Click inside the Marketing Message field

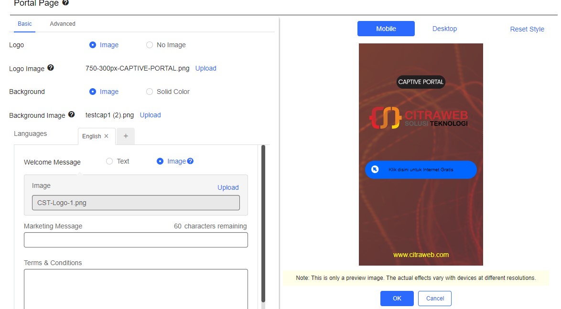click(x=136, y=239)
